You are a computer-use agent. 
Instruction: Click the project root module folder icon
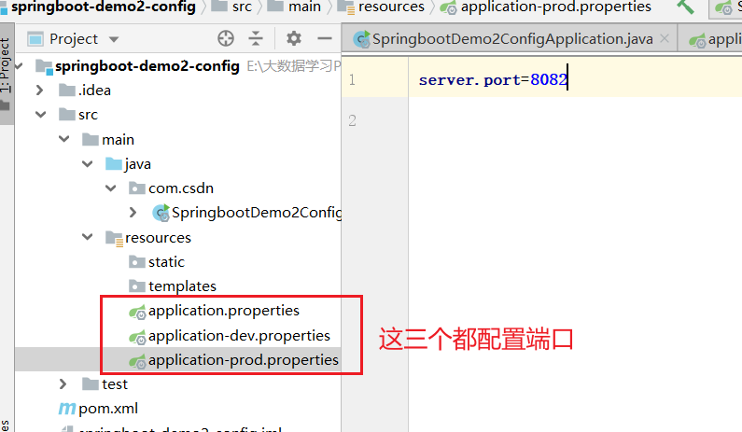tap(44, 66)
